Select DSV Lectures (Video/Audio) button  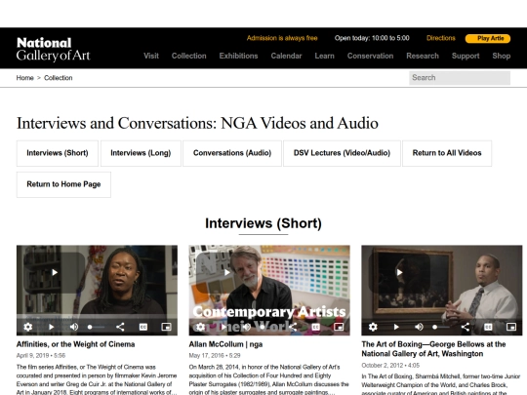[x=342, y=153]
